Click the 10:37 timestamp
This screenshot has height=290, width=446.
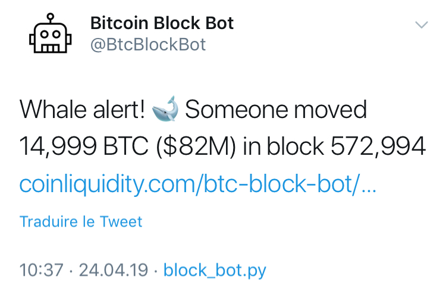tap(41, 270)
